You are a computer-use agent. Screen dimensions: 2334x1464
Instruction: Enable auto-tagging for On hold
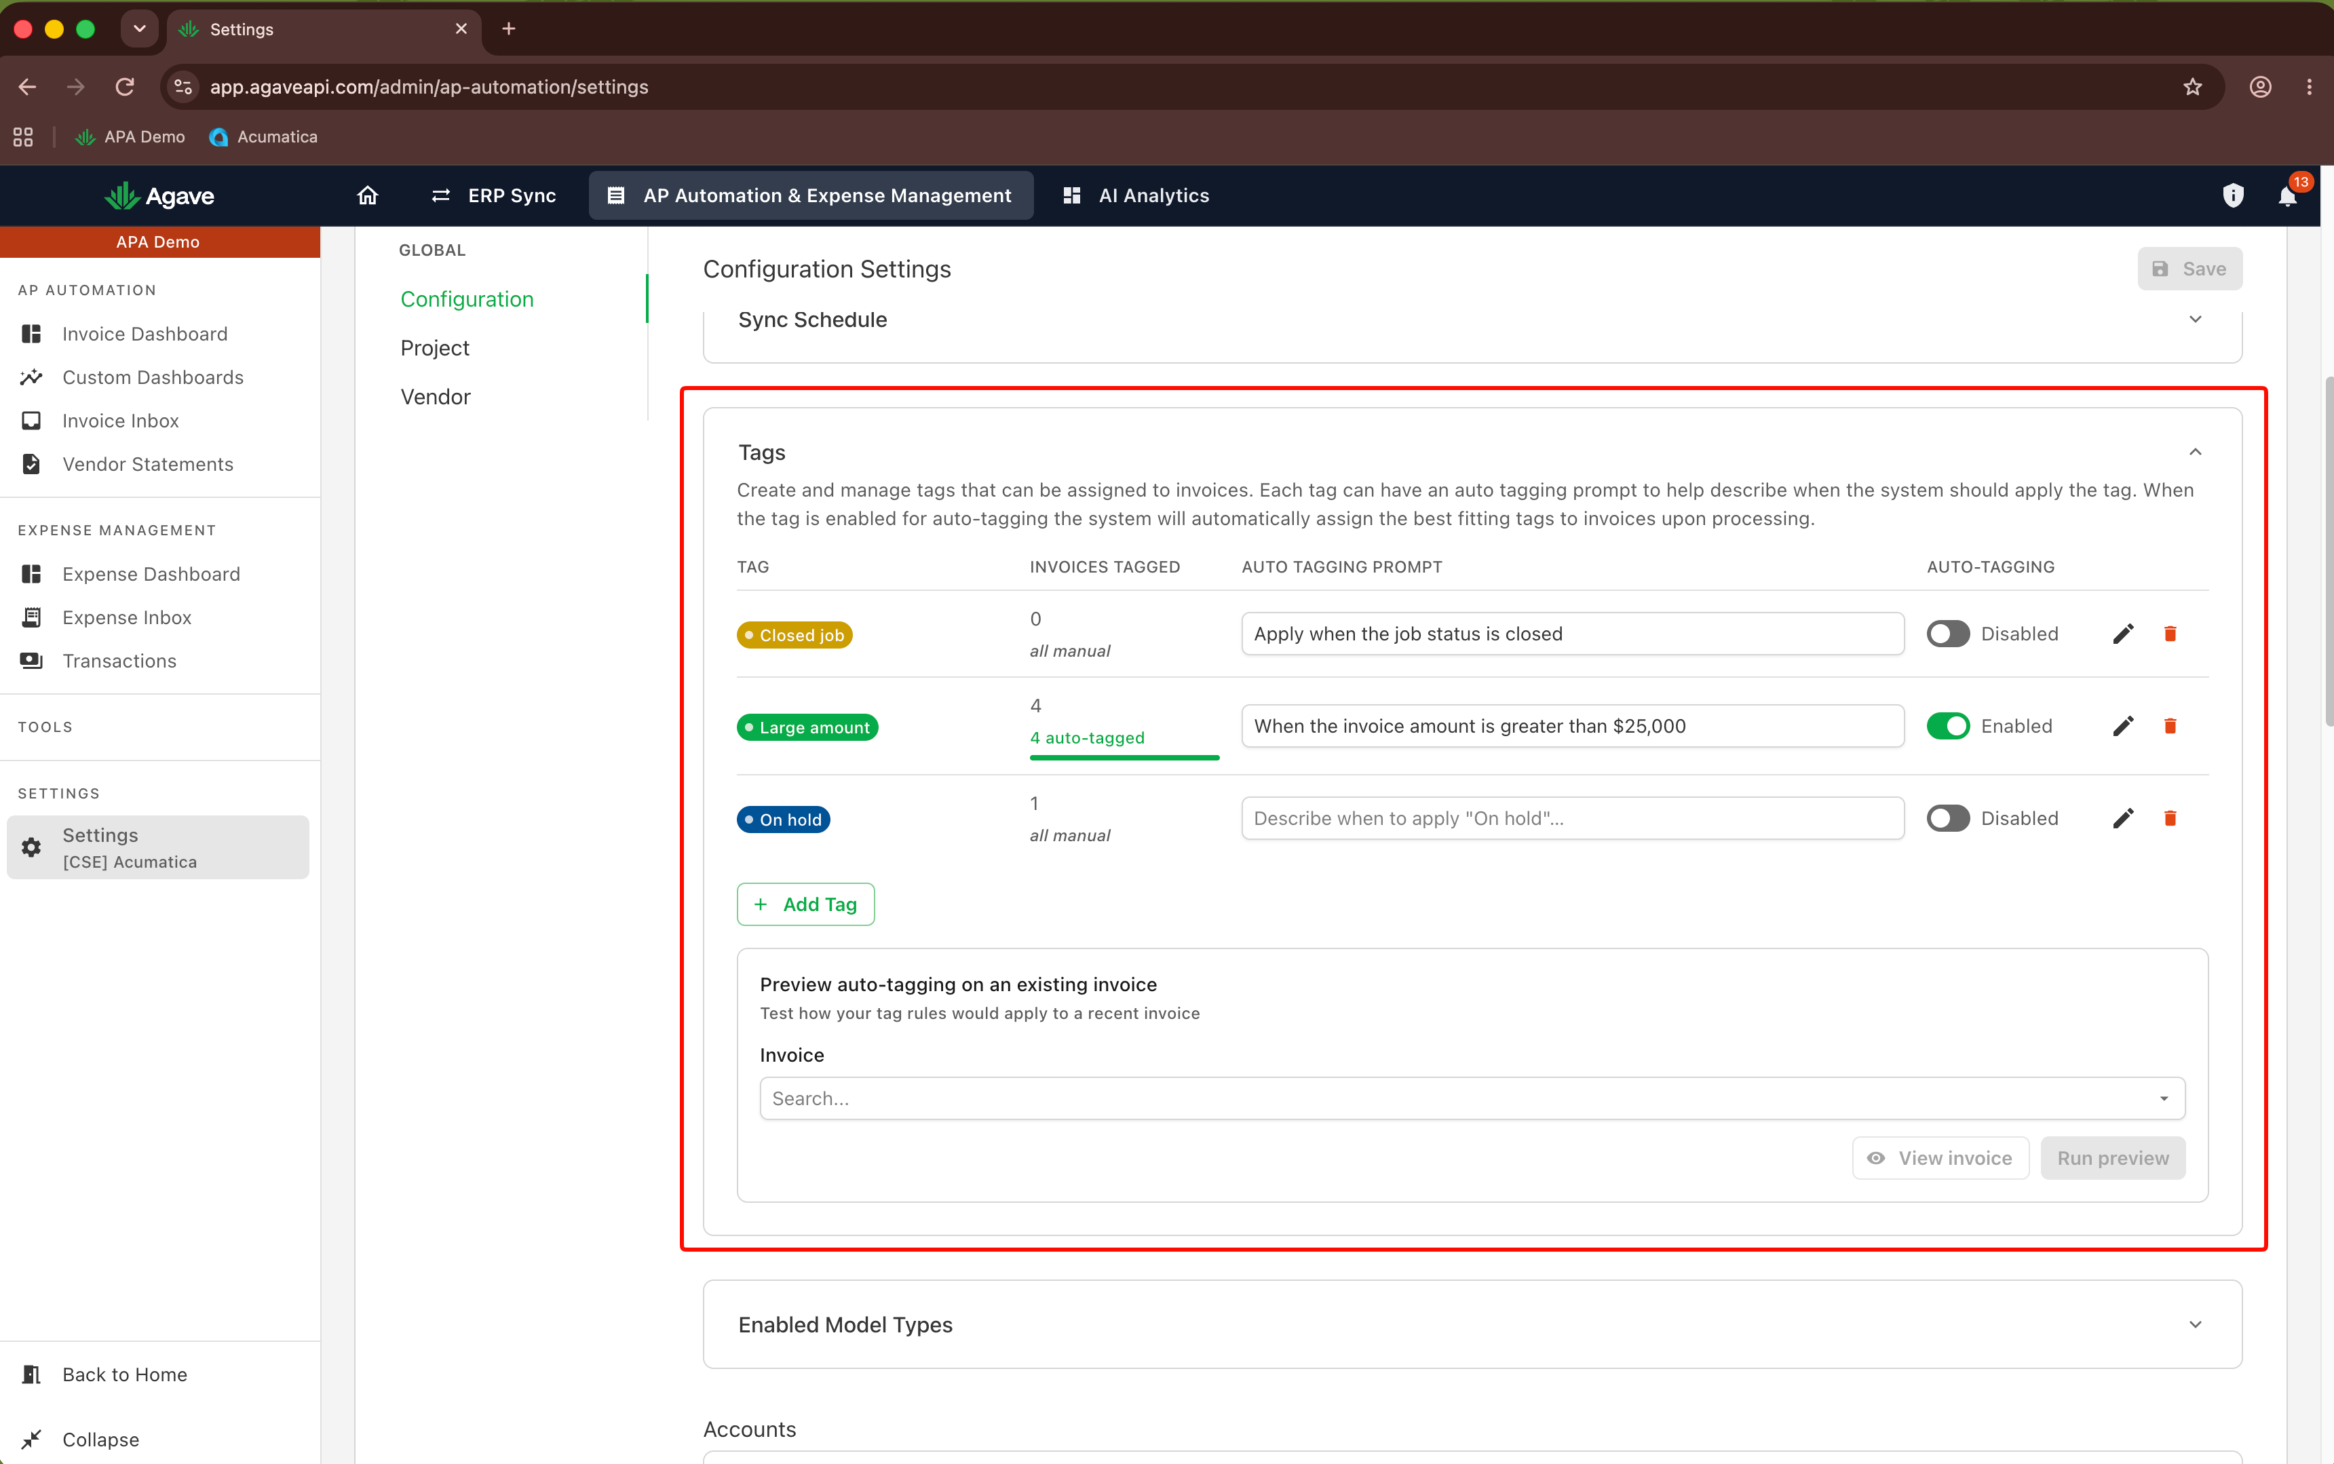[1948, 818]
